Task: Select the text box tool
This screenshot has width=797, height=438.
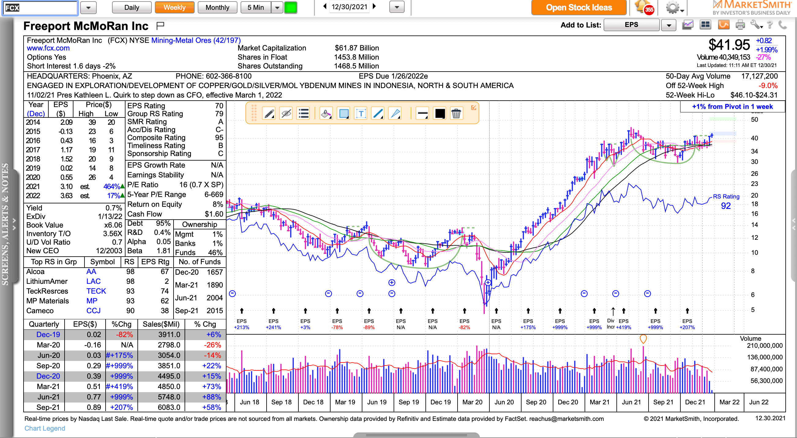Action: coord(361,113)
